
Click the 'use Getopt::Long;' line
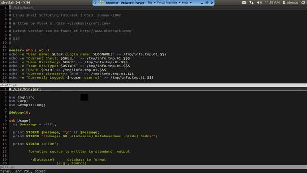pos(27,105)
